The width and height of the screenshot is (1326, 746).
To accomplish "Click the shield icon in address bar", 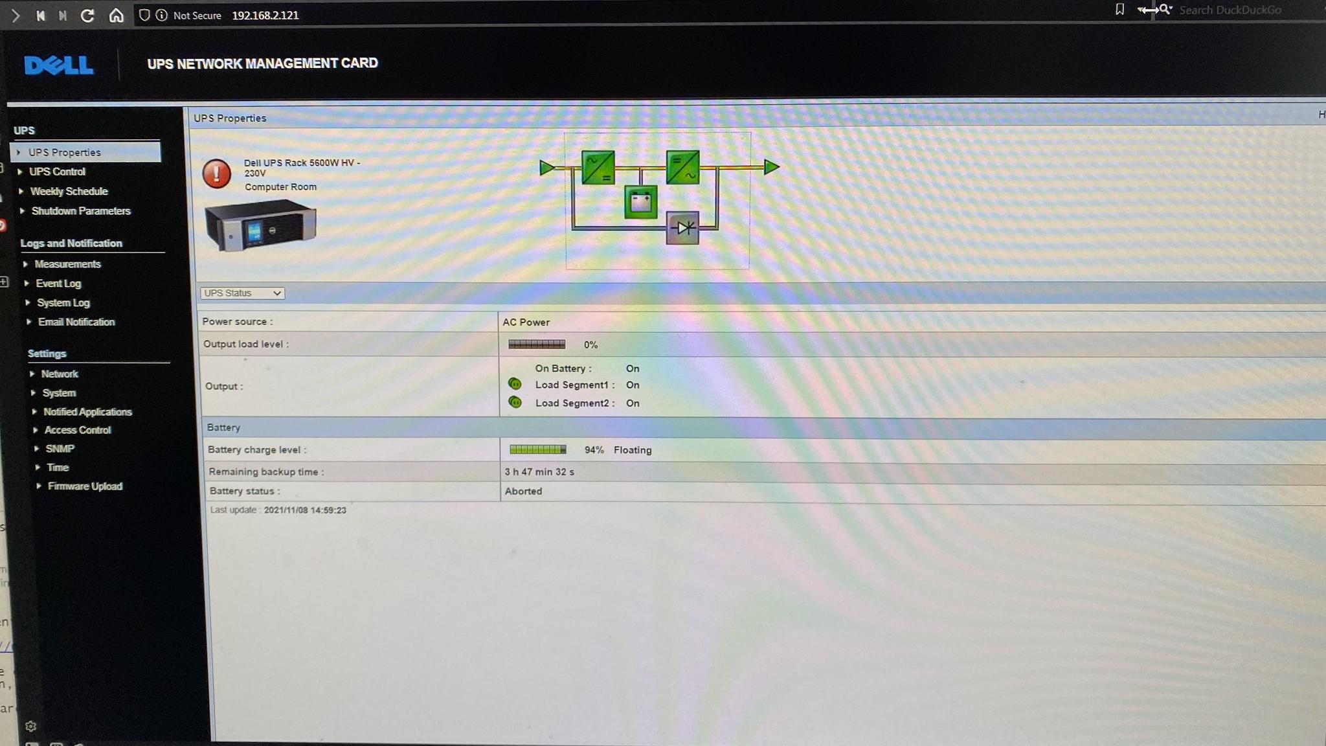I will [144, 15].
